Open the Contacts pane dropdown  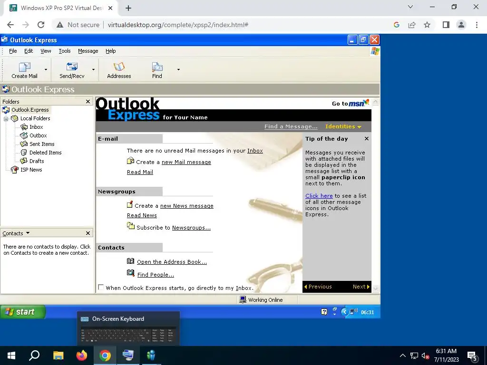click(28, 233)
